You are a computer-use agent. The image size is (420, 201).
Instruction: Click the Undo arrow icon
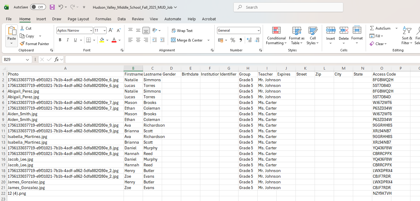click(x=61, y=7)
